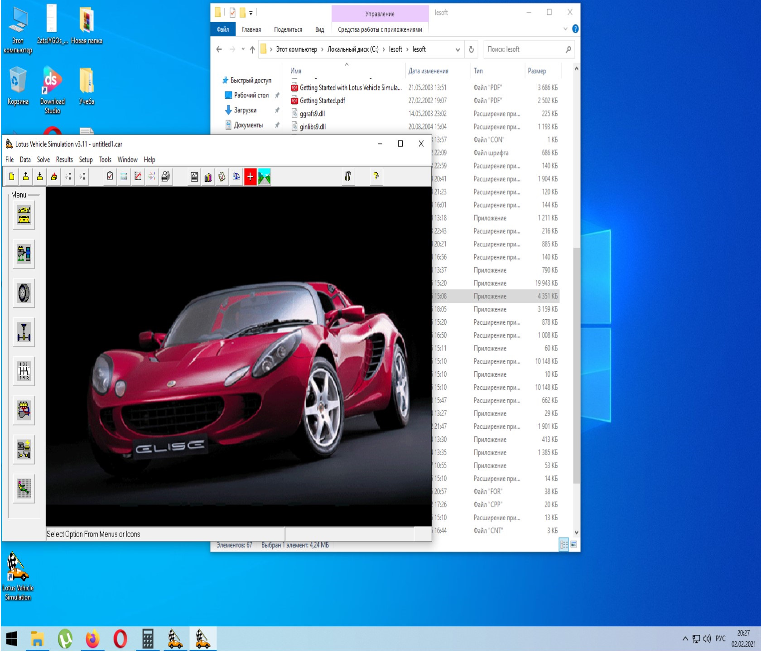The width and height of the screenshot is (761, 652).
Task: Open the driver seat grid menu icon
Action: (24, 489)
